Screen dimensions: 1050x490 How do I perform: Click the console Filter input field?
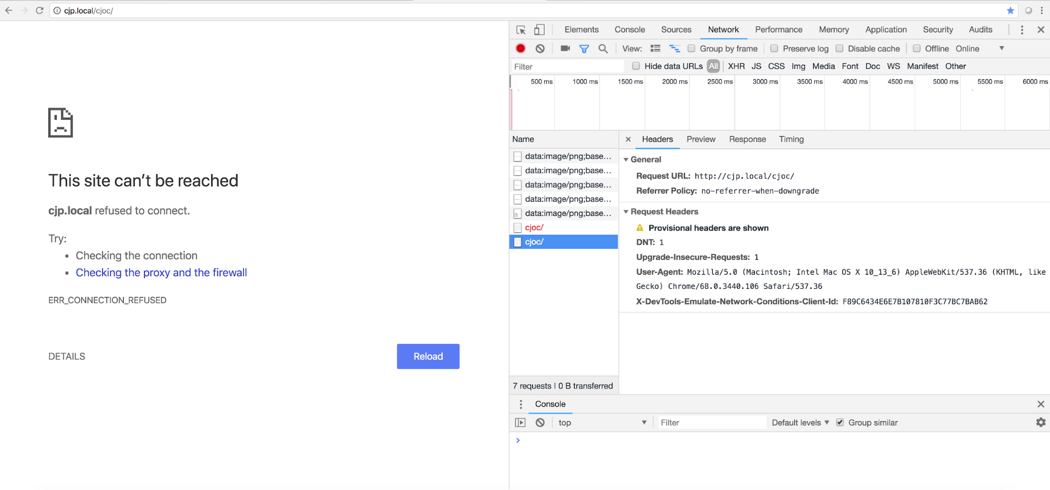coord(712,423)
